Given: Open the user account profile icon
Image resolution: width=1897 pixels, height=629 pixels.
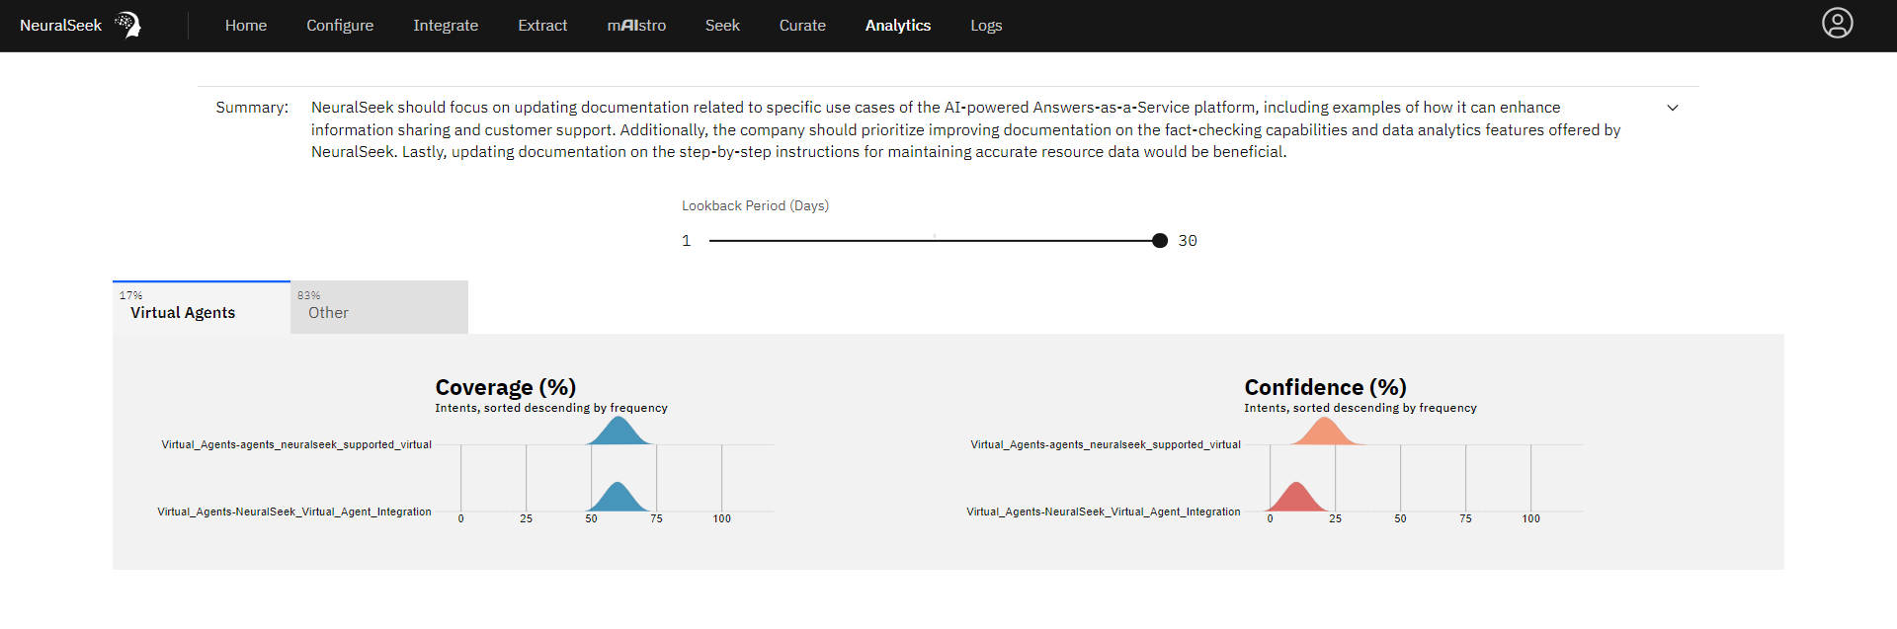Looking at the screenshot, I should point(1838,23).
